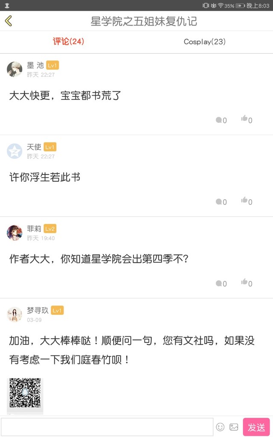Tap the battery icon in status bar
This screenshot has width=273, height=437.
pyautogui.click(x=241, y=6)
